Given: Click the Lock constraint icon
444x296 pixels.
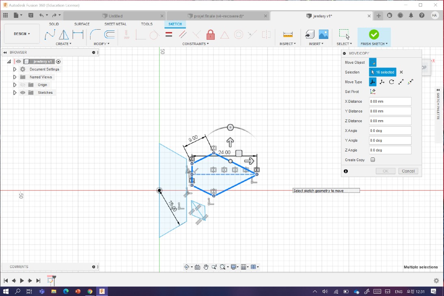Looking at the screenshot, I should 210,35.
